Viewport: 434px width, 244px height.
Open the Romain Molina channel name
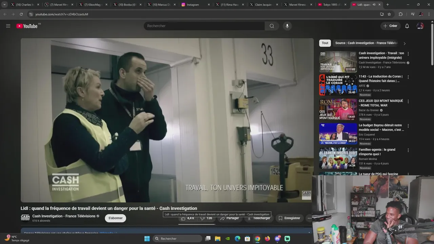(369, 159)
